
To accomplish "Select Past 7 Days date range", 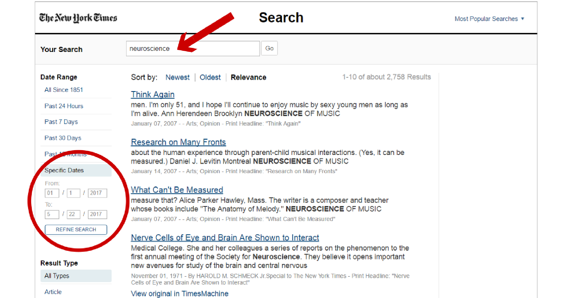I will (61, 122).
